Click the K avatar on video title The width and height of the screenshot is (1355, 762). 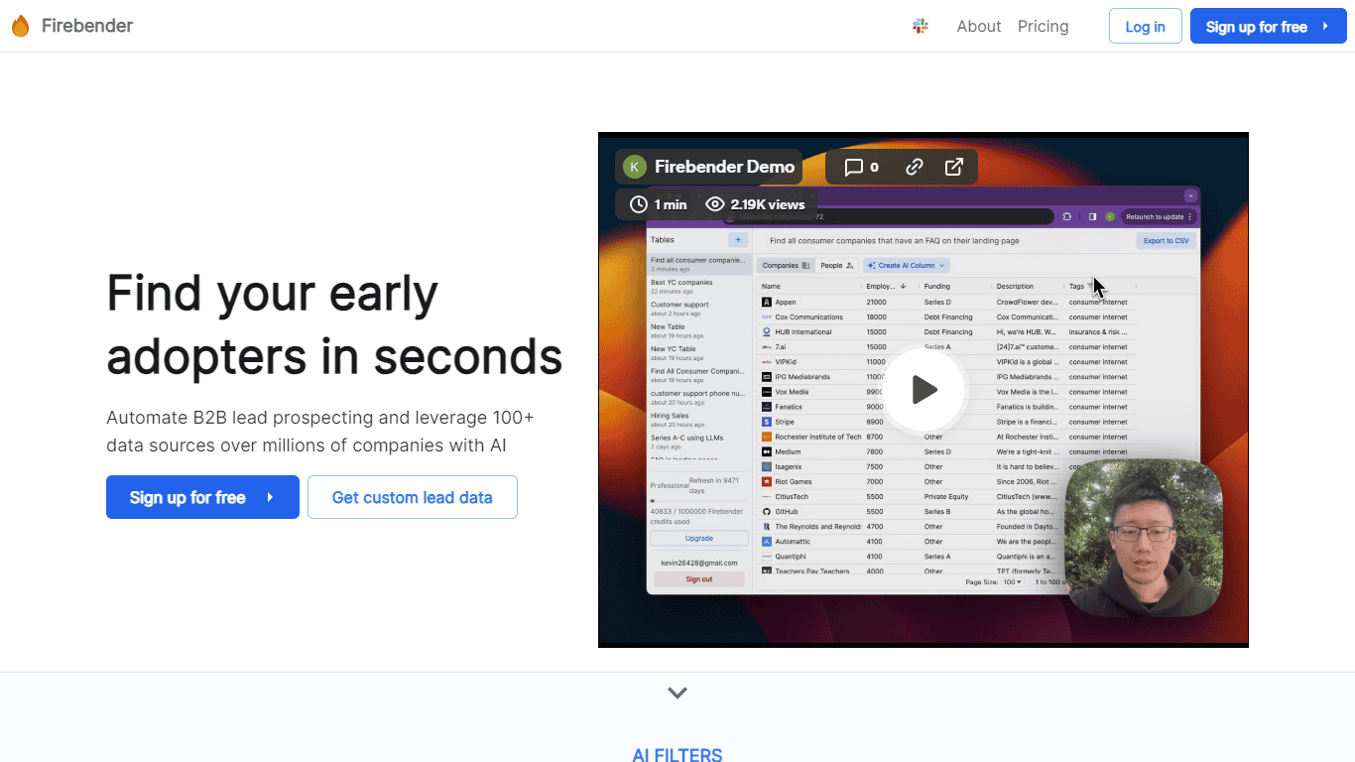tap(635, 167)
